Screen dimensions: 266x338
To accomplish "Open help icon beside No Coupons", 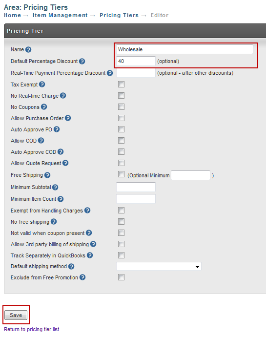I will 44,106.
